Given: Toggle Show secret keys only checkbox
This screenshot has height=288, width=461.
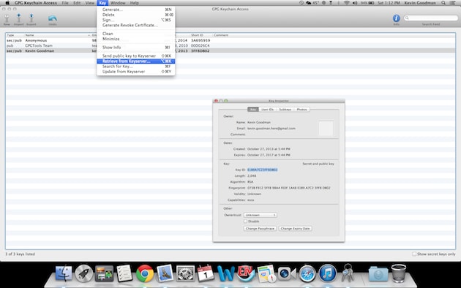Looking at the screenshot, I should [414, 254].
